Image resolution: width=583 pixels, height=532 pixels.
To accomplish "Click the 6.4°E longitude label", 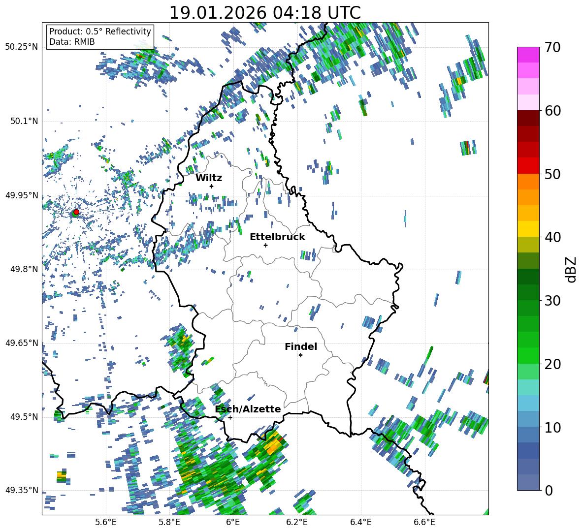I will pos(360,522).
